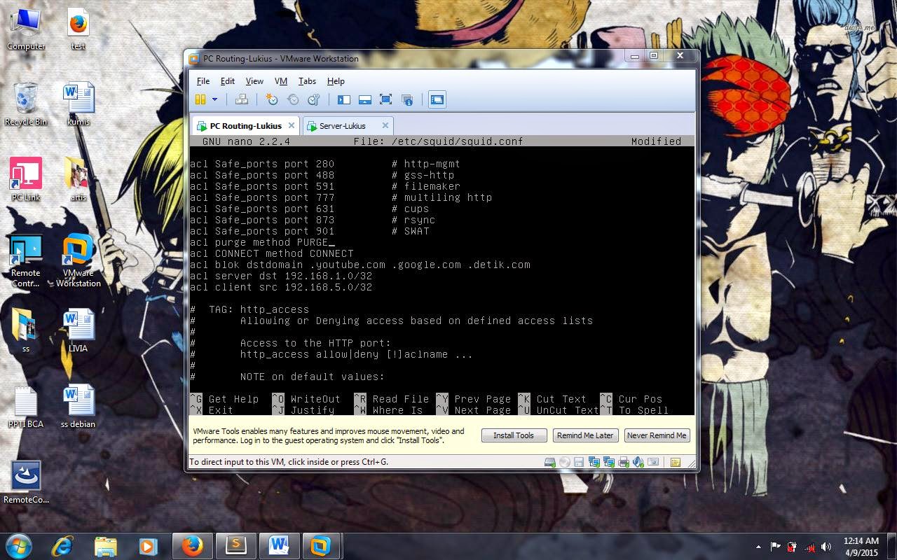897x560 pixels.
Task: Click the floppy drive status icon
Action: click(579, 462)
